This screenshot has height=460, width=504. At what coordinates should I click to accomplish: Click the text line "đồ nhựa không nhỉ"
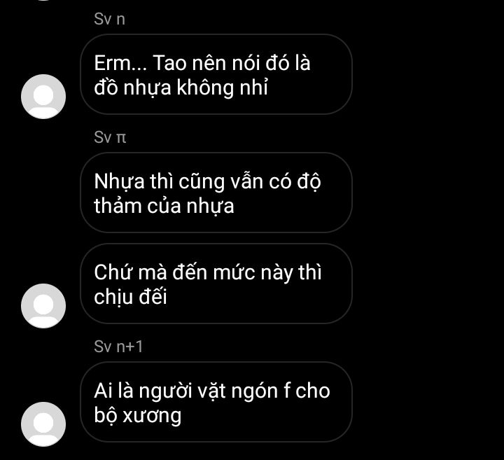click(x=181, y=88)
